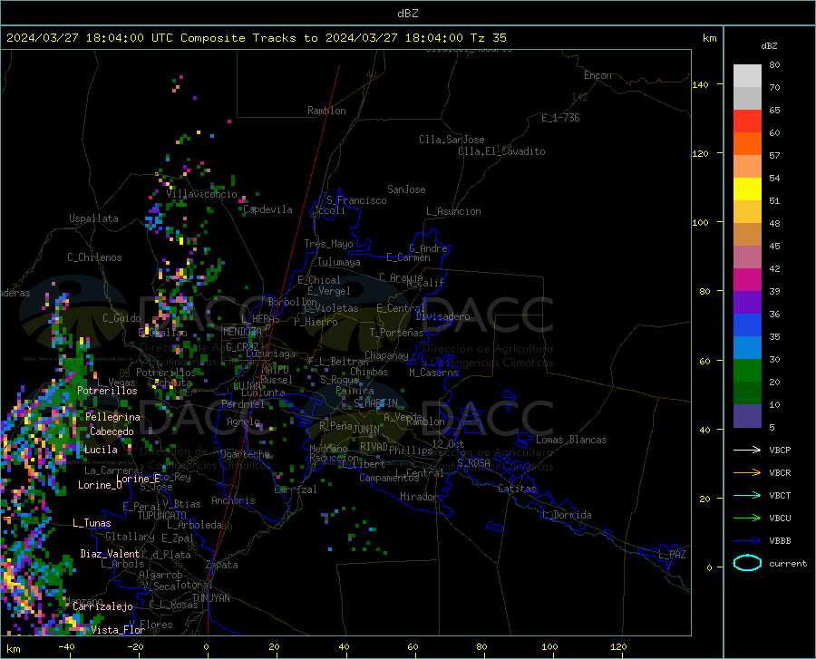Click the Carrizalejo map label
Viewport: 816px width, 659px height.
pos(102,606)
